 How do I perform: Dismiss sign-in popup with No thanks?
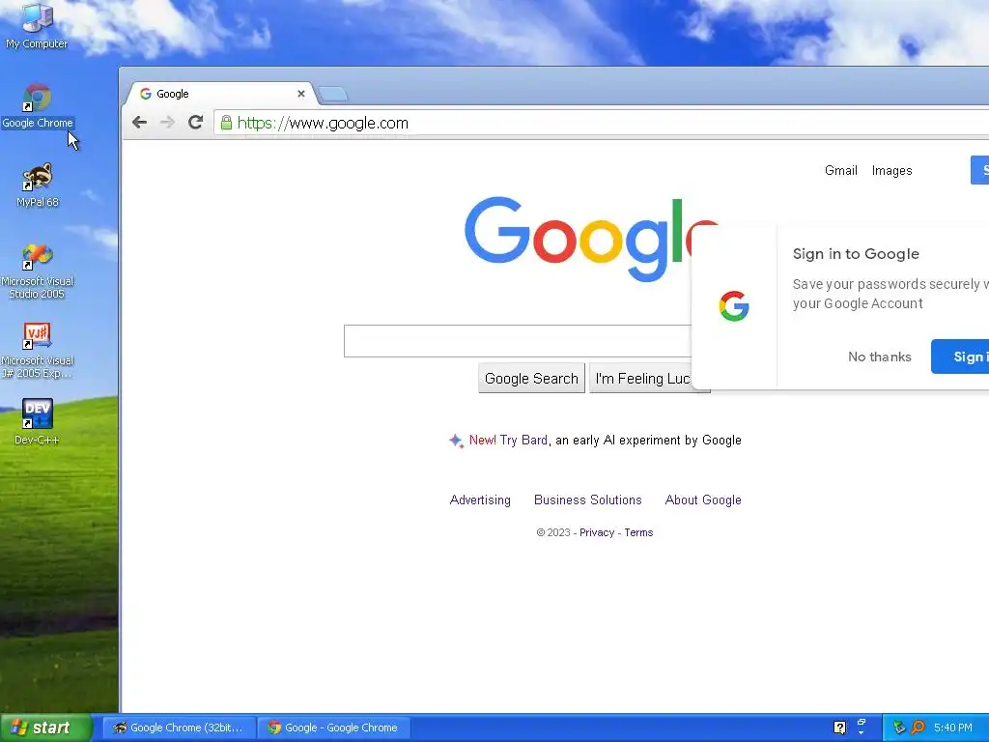click(x=879, y=357)
